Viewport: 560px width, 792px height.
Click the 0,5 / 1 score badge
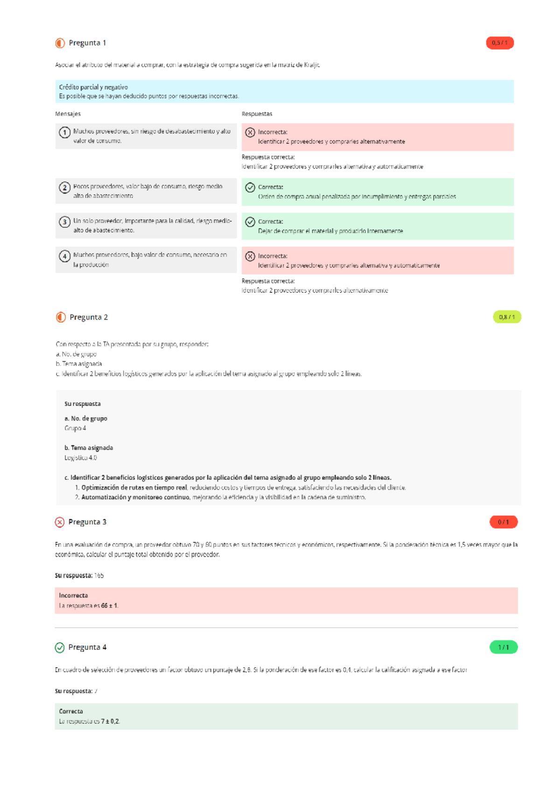coord(499,43)
